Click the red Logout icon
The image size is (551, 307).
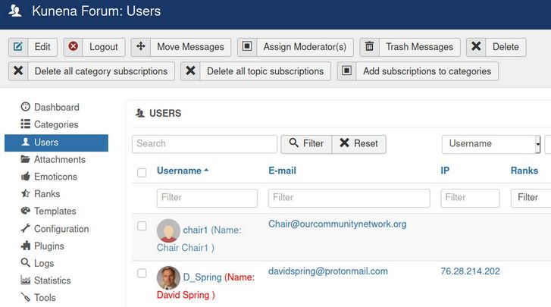click(74, 47)
